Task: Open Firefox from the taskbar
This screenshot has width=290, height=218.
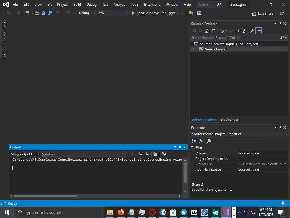Action: click(121, 212)
